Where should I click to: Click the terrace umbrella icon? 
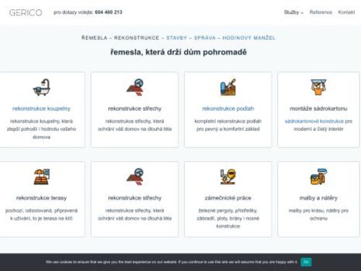click(x=42, y=177)
